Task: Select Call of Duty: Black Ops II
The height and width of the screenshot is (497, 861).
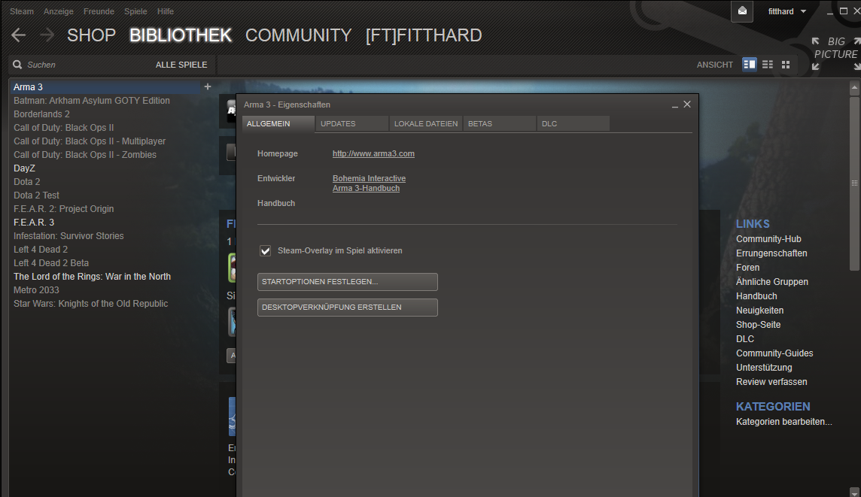Action: [x=64, y=128]
